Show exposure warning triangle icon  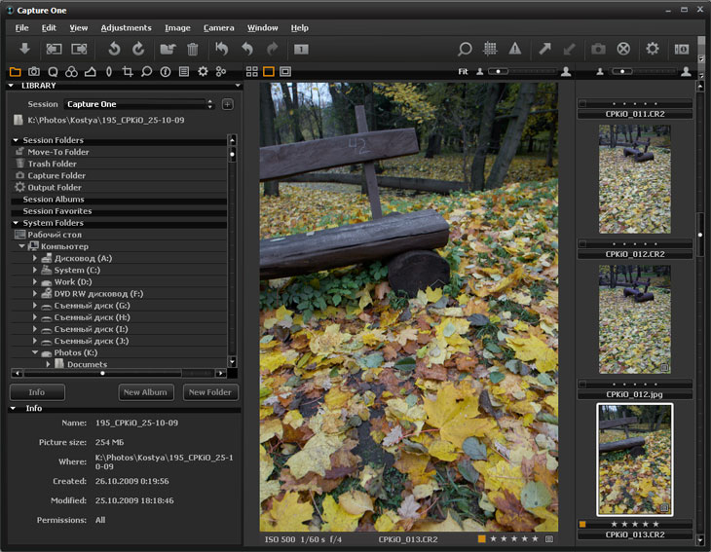click(x=515, y=49)
